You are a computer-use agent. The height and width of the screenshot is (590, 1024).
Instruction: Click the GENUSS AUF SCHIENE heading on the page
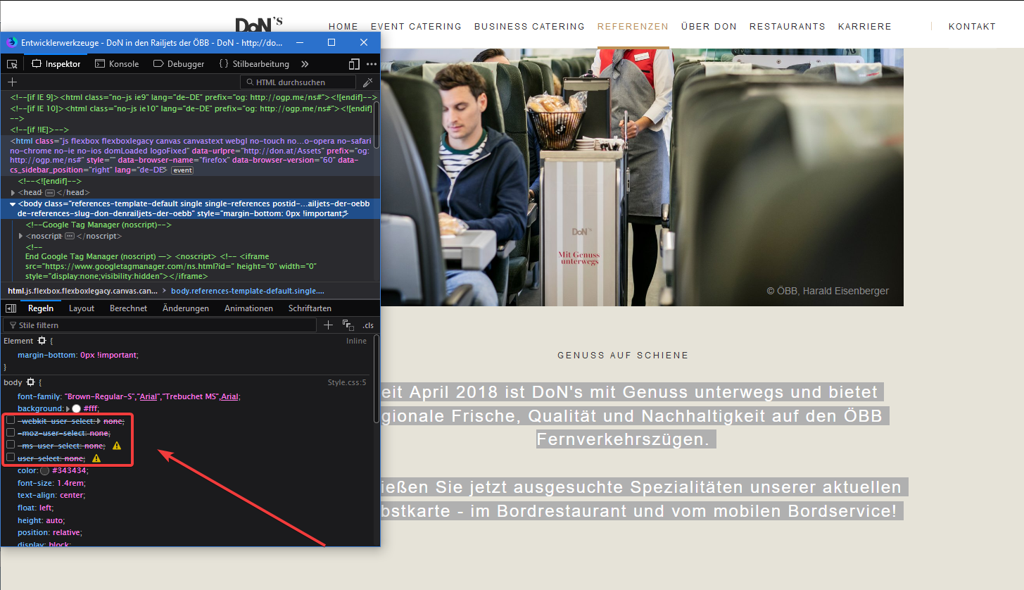pyautogui.click(x=623, y=356)
